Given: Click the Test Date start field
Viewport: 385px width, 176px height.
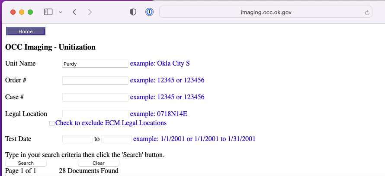Looking at the screenshot, I should [77, 139].
